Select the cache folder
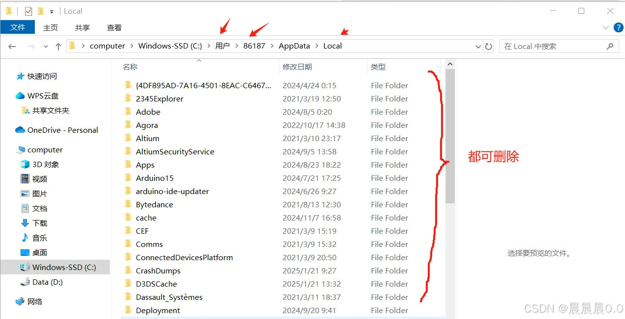The width and height of the screenshot is (625, 319). pos(146,218)
